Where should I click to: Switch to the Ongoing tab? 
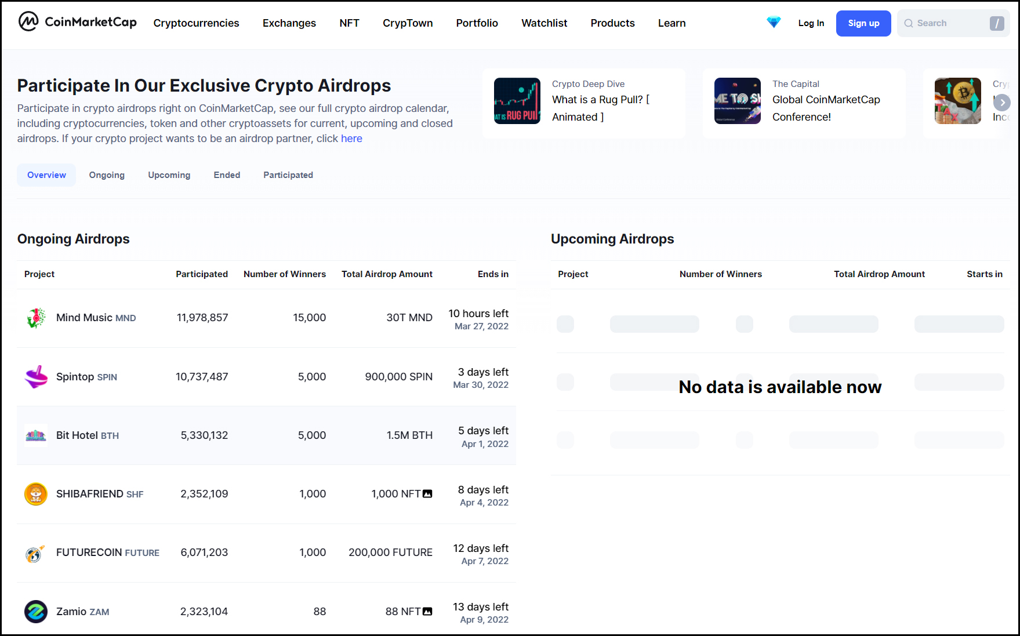107,175
